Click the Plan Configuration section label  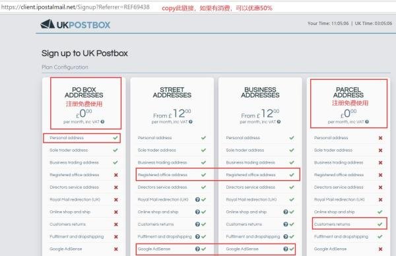pyautogui.click(x=65, y=67)
